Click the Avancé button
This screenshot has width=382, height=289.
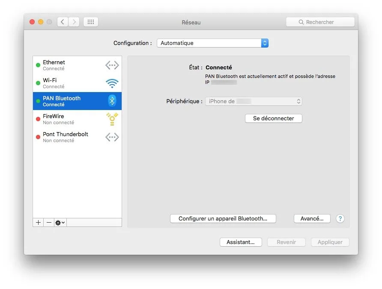[x=312, y=218]
